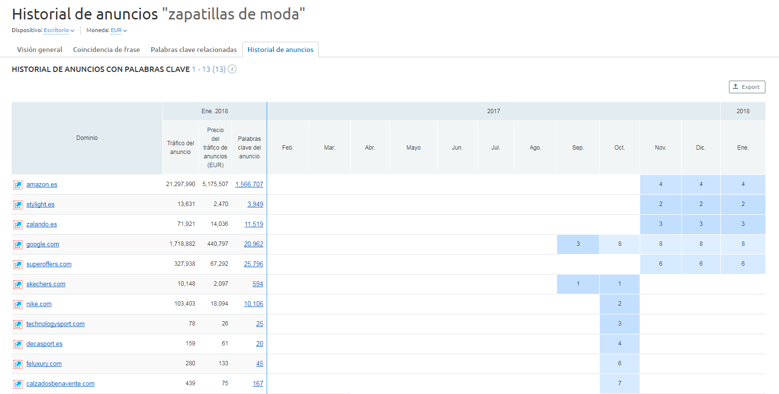Select the Historial de anuncios tab
Screen dimensions: 779x394
click(x=280, y=50)
